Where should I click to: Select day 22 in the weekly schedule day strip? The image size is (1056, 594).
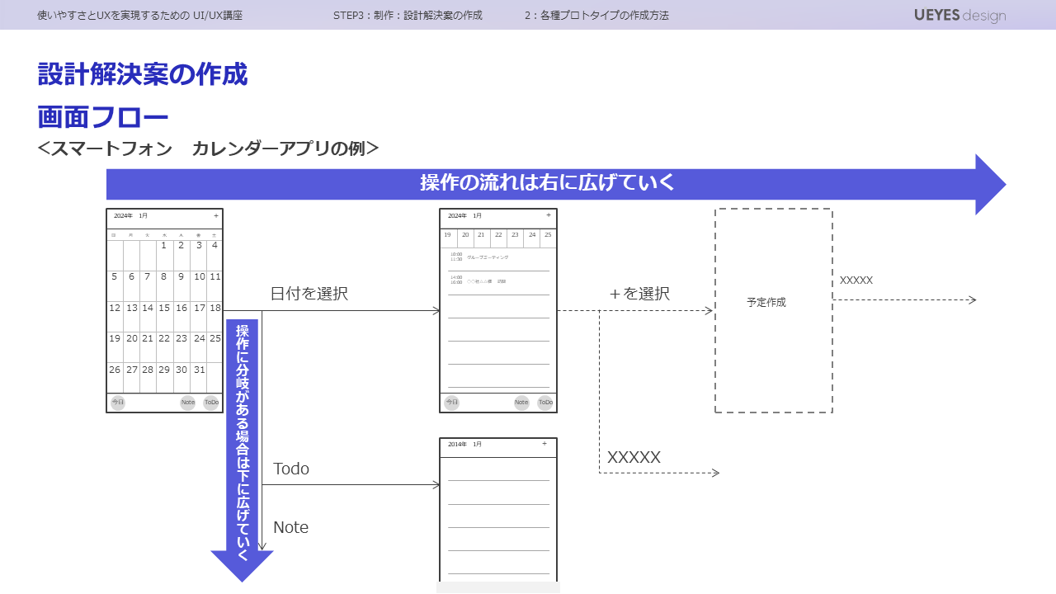(x=498, y=235)
